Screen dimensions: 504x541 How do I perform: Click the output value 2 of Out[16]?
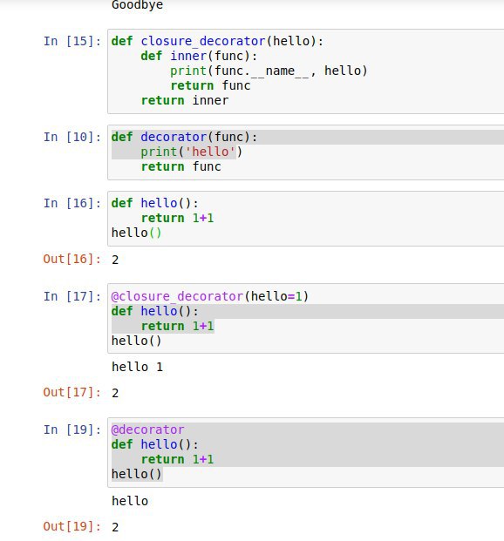tap(115, 260)
